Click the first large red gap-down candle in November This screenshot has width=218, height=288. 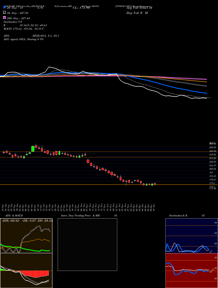pyautogui.click(x=88, y=161)
